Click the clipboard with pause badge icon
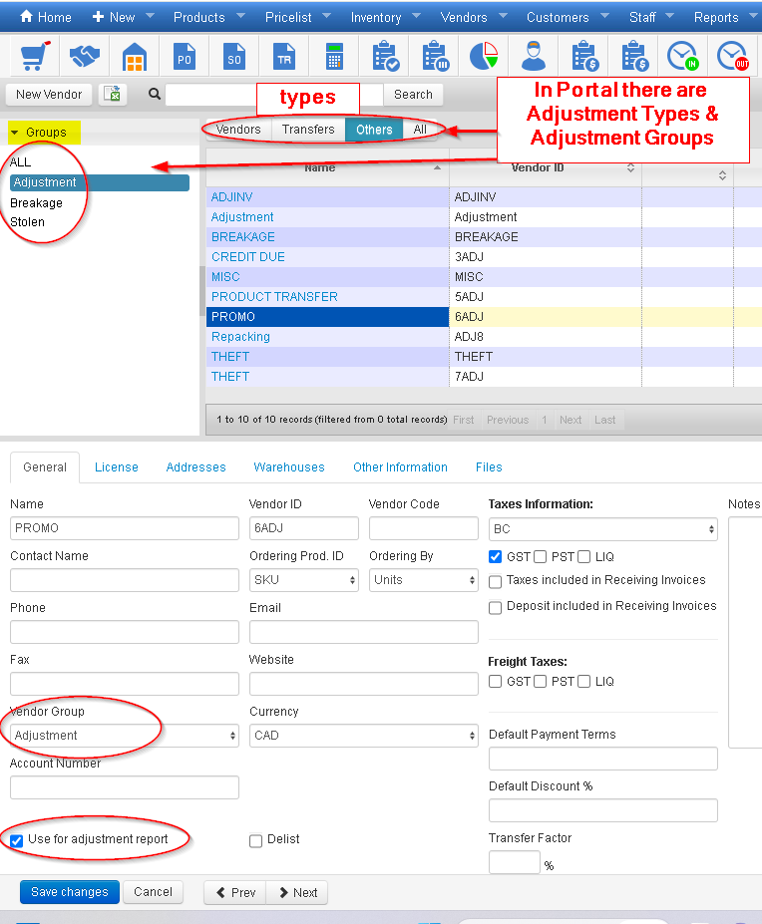The image size is (762, 924). tap(435, 57)
